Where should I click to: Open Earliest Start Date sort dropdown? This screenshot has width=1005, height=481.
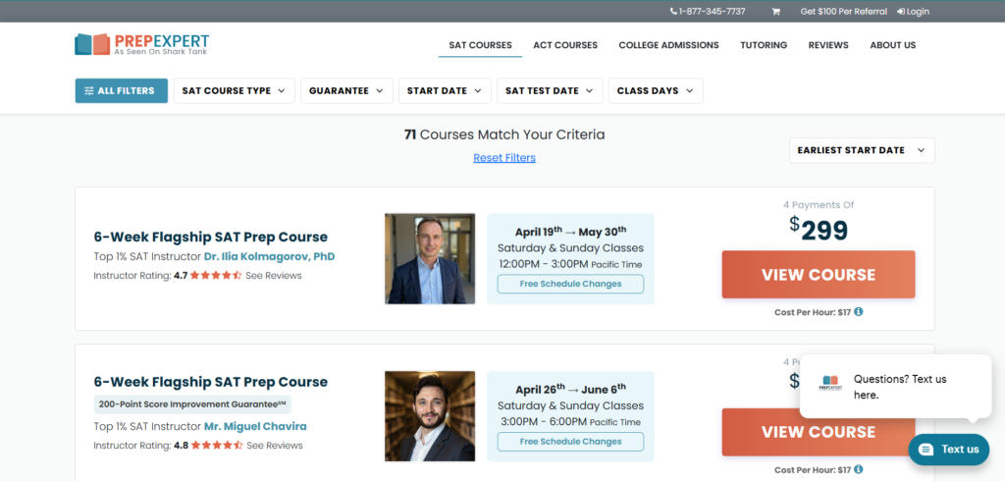click(x=862, y=150)
